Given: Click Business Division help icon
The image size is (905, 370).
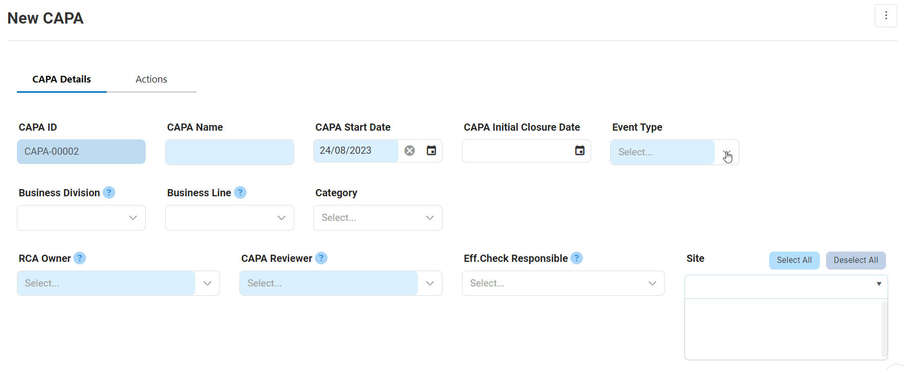Looking at the screenshot, I should click(109, 193).
